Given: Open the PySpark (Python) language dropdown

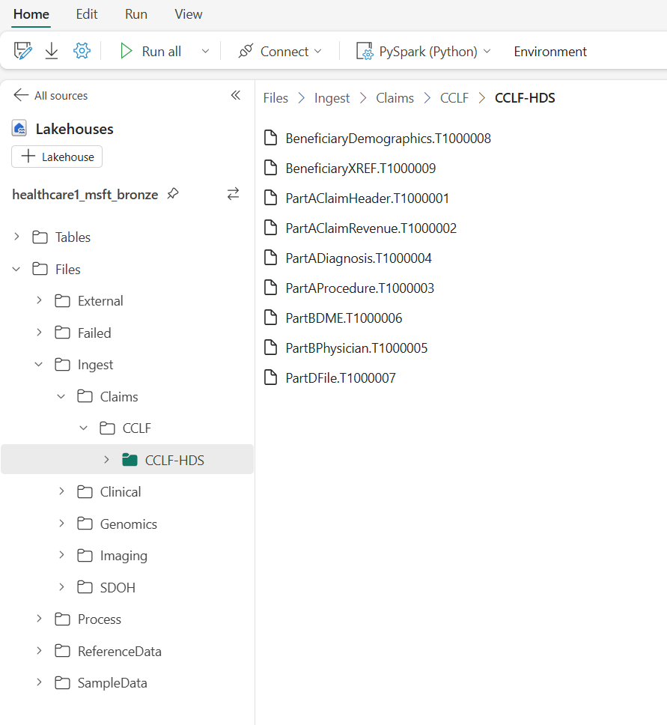Looking at the screenshot, I should 424,52.
